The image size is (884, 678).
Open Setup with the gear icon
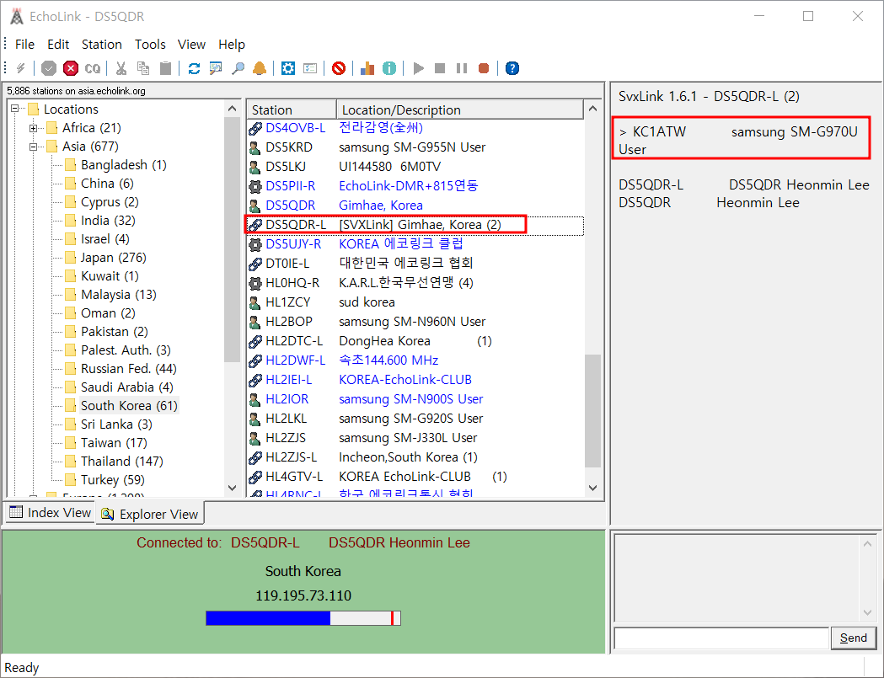pos(288,68)
